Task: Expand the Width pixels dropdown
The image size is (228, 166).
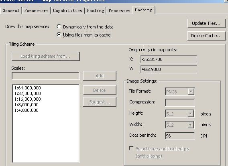Action: [190, 125]
